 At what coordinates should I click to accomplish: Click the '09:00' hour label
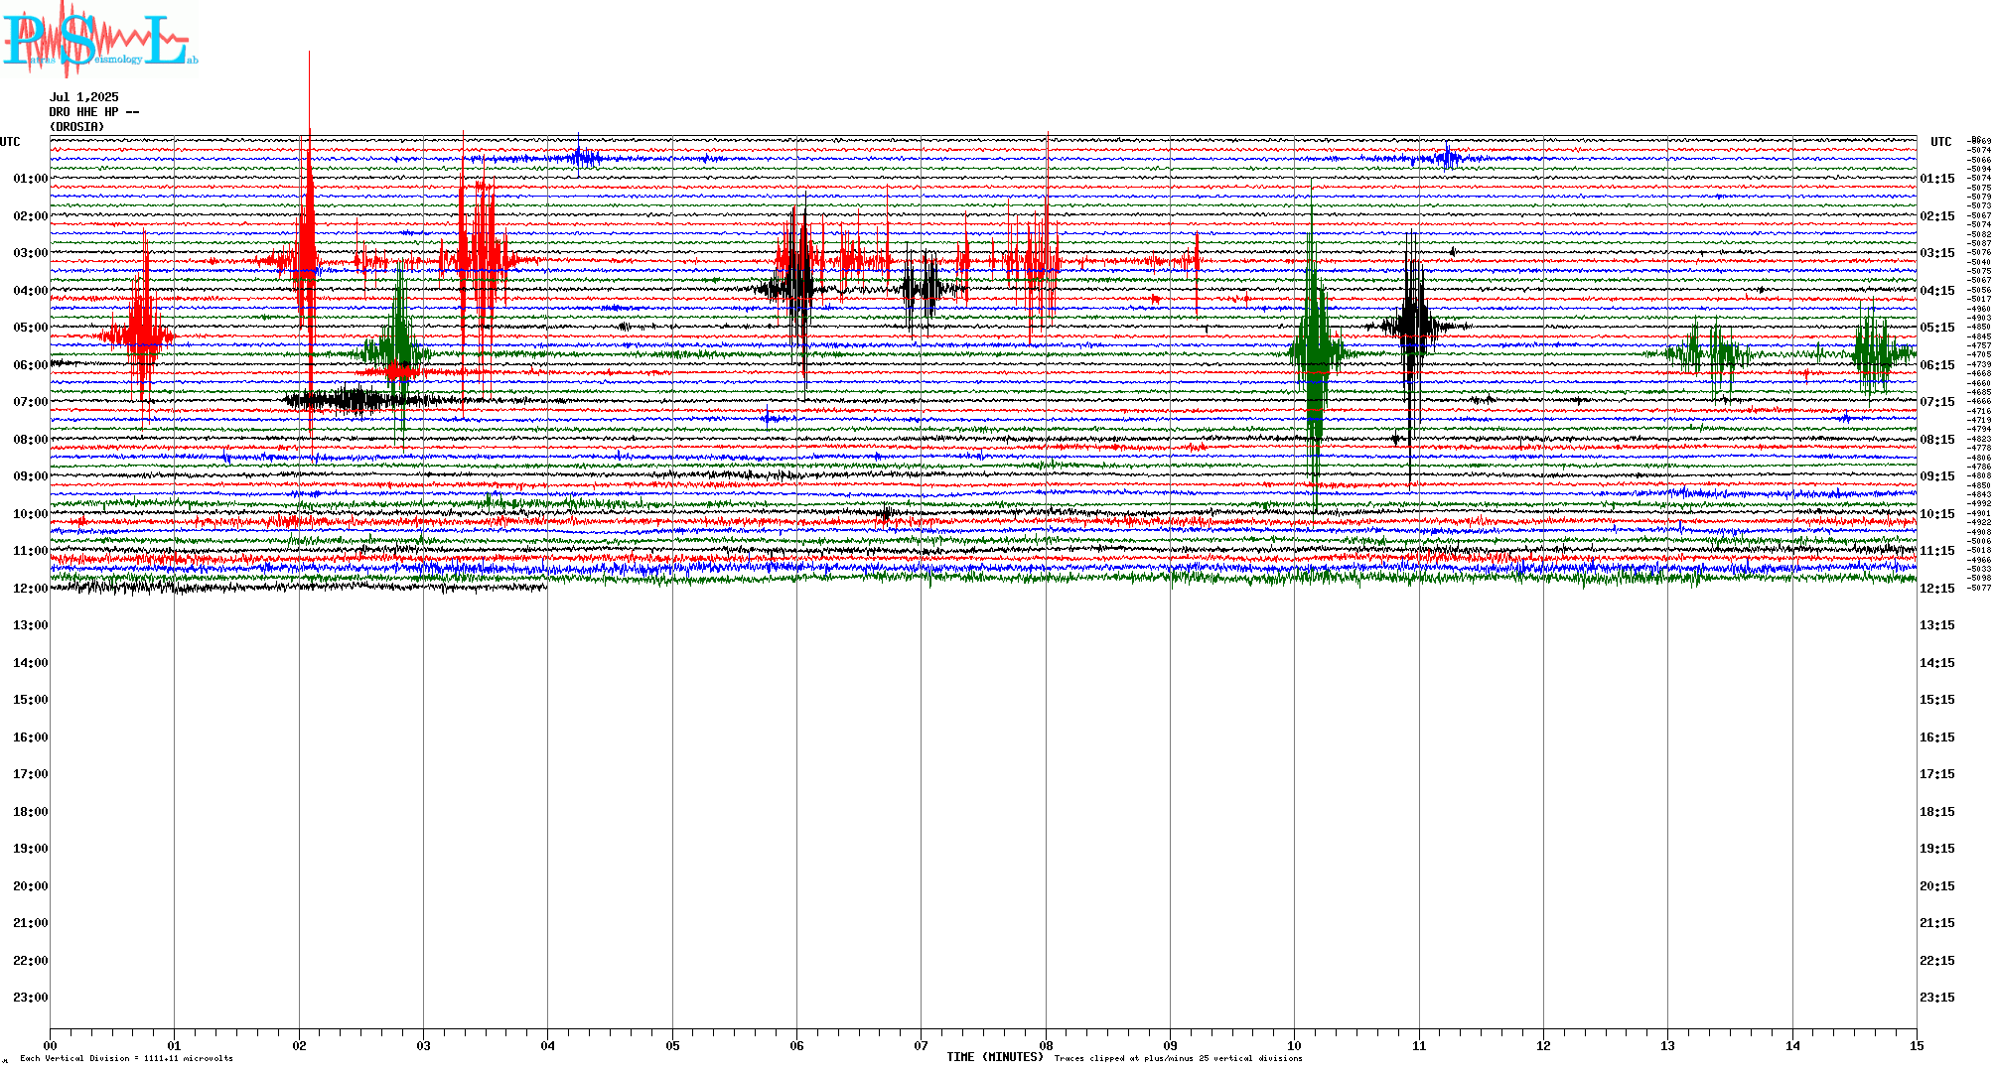[x=31, y=476]
